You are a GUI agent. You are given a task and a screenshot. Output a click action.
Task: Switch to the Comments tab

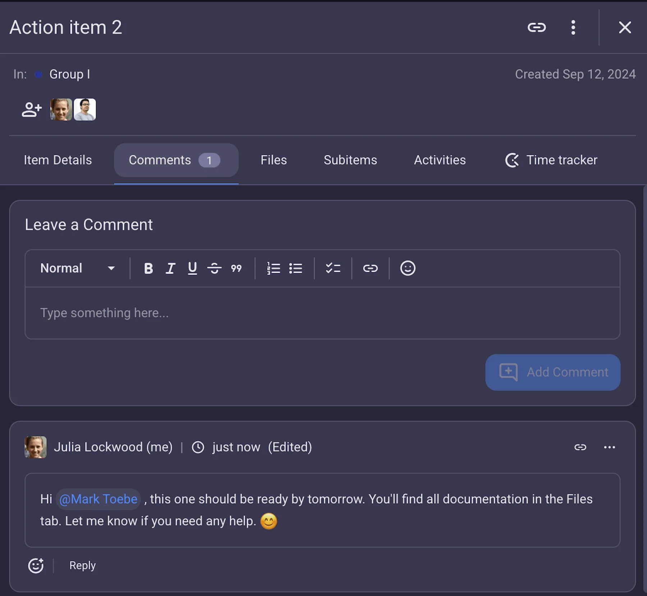tap(176, 160)
